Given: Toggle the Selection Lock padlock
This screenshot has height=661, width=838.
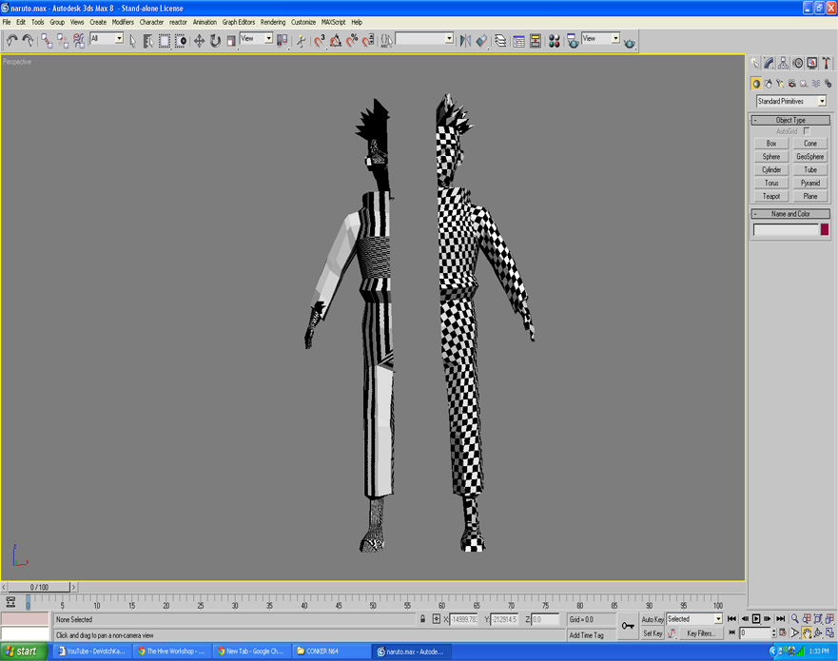Looking at the screenshot, I should 422,619.
